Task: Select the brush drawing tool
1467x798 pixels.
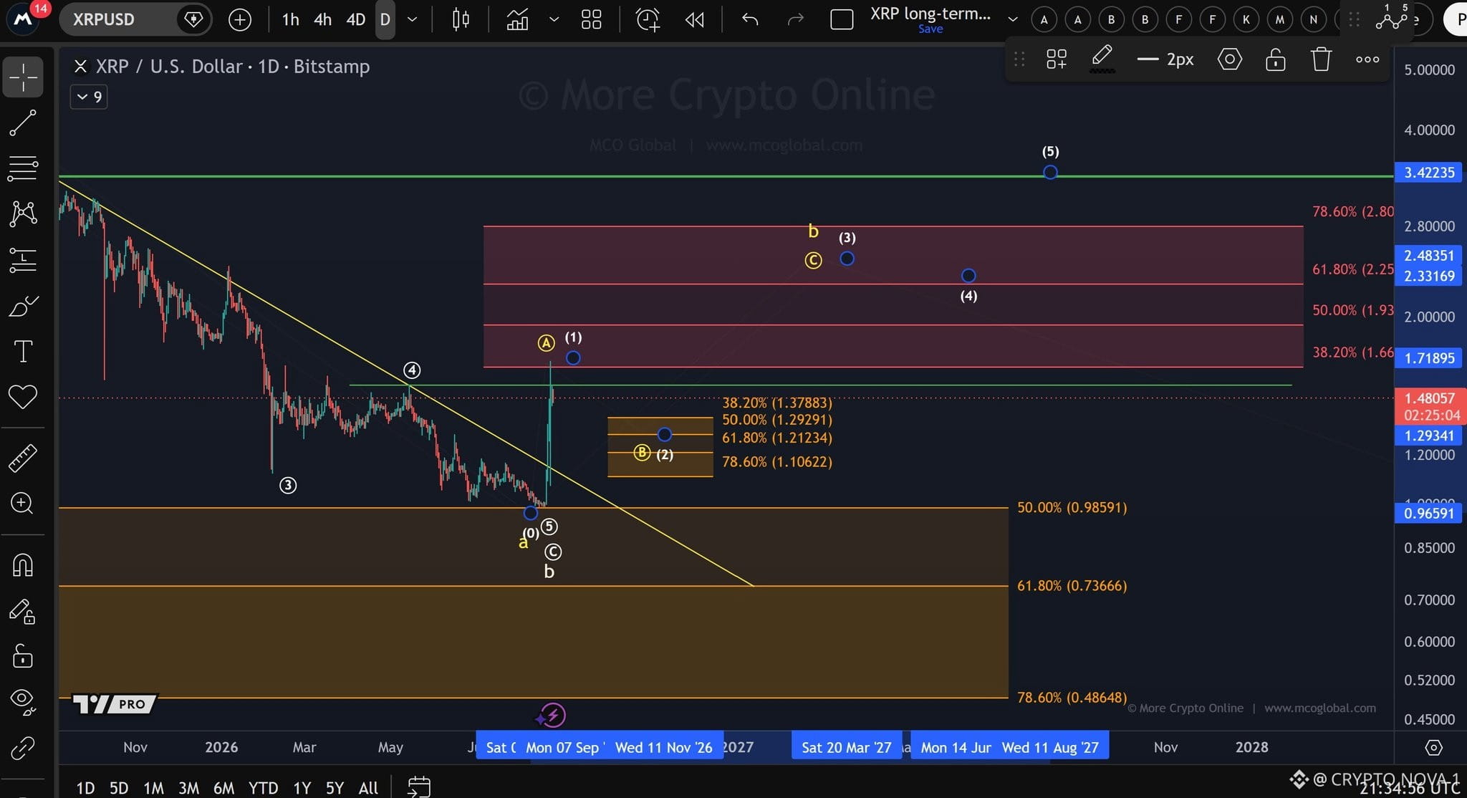Action: 23,306
